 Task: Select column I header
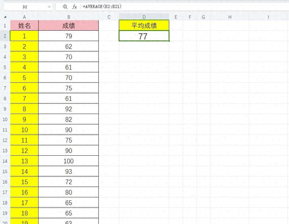268,17
